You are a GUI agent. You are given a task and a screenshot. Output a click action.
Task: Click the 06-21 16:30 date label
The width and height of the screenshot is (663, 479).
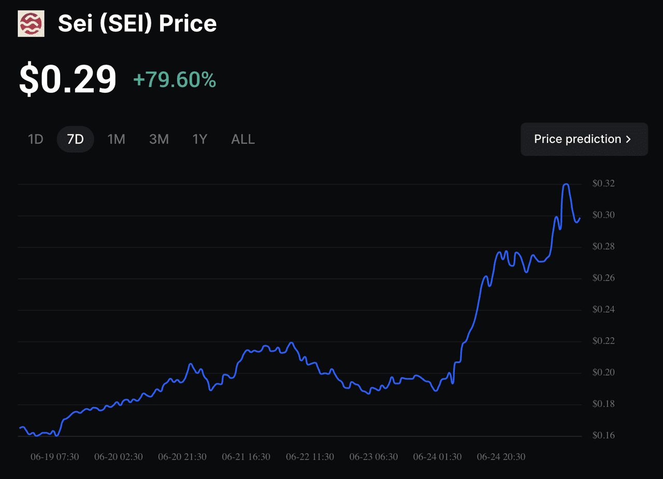[x=246, y=457]
